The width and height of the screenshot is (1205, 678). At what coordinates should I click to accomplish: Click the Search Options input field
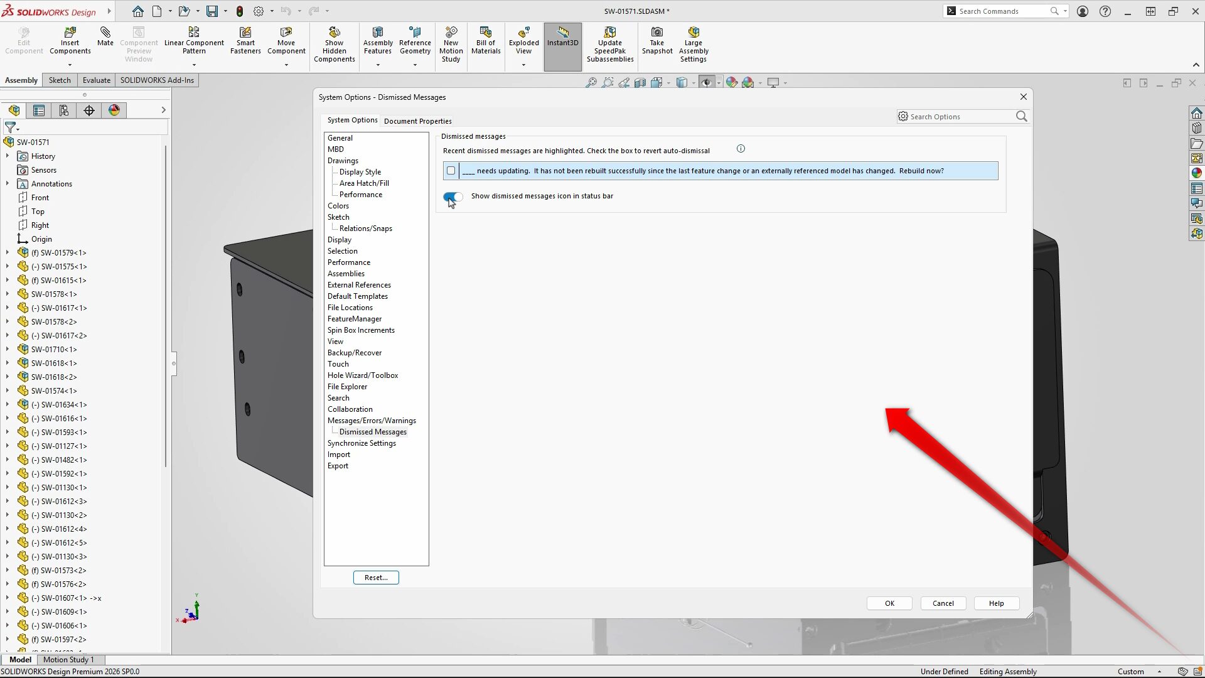point(960,117)
